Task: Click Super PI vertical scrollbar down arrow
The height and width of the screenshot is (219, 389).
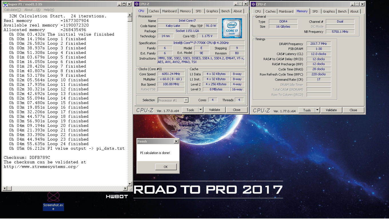Action: (x=130, y=184)
